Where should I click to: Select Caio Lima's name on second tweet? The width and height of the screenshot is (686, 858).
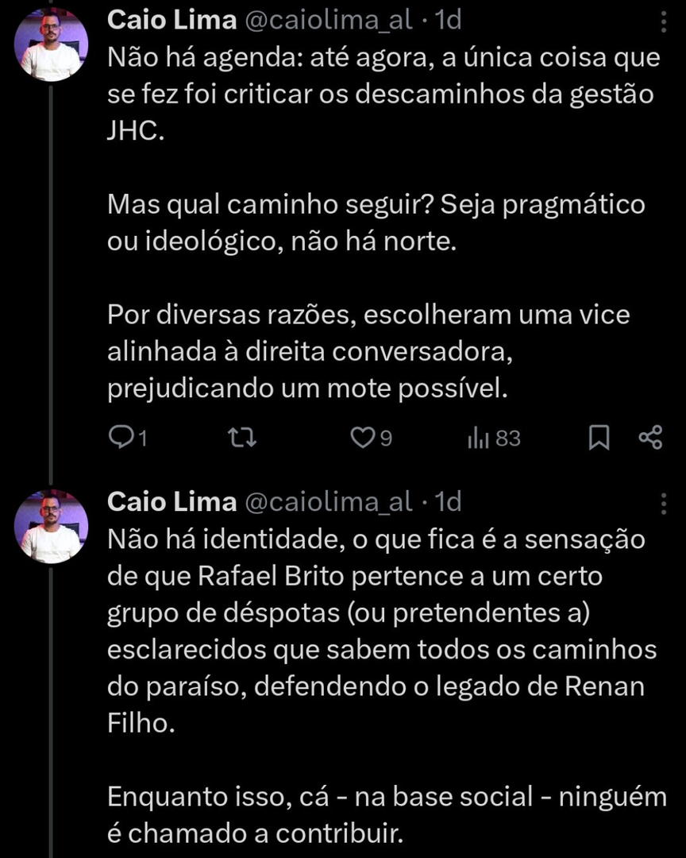click(171, 502)
